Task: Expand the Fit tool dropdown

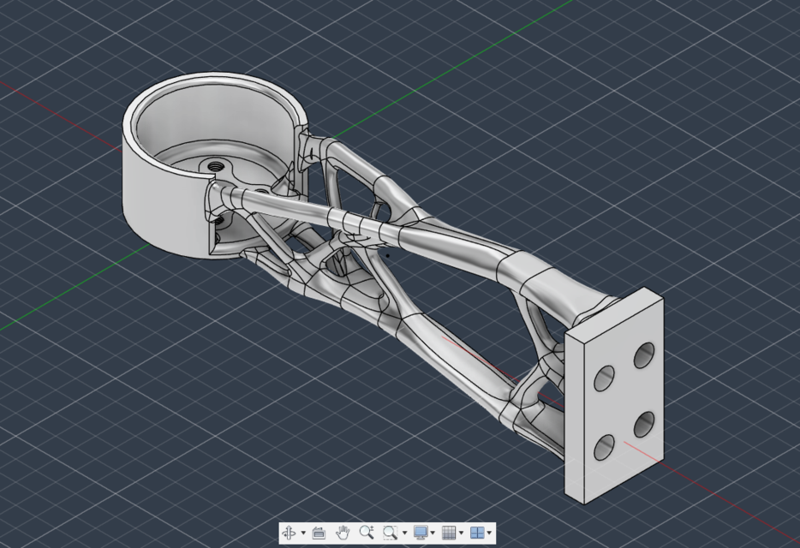Action: coord(403,532)
